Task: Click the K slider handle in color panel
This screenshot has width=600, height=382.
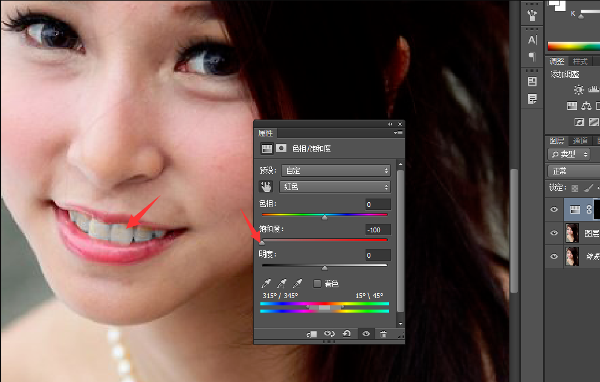Action: pos(581,16)
